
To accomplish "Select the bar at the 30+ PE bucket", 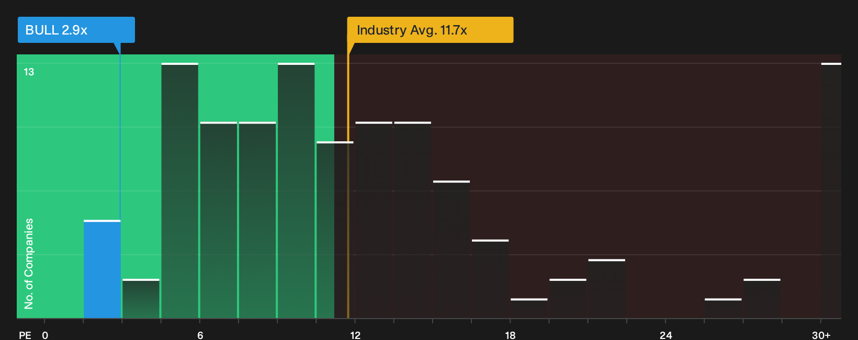I will pos(831,191).
